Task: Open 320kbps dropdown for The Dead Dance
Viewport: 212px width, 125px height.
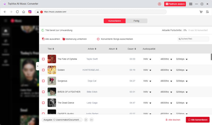Action: click(187, 103)
